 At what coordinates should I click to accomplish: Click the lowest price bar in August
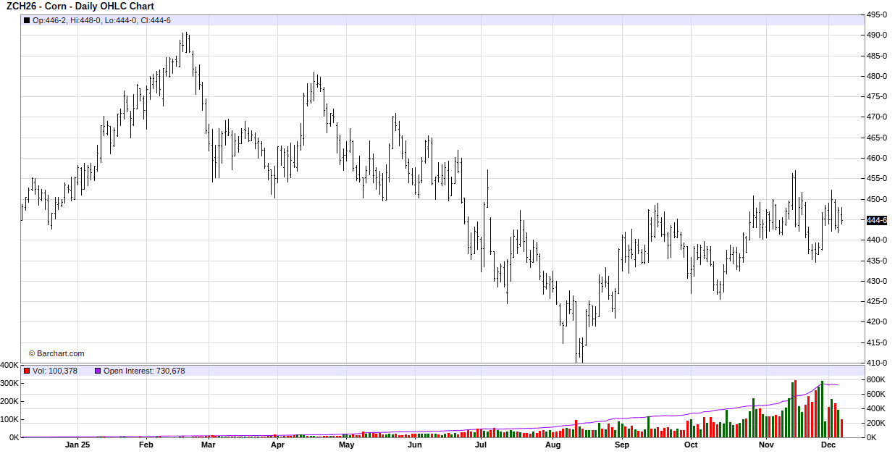[576, 351]
